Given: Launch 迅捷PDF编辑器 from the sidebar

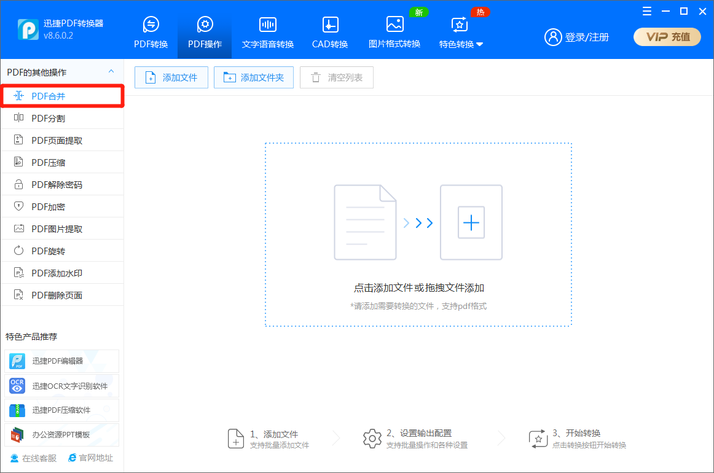Looking at the screenshot, I should (58, 361).
